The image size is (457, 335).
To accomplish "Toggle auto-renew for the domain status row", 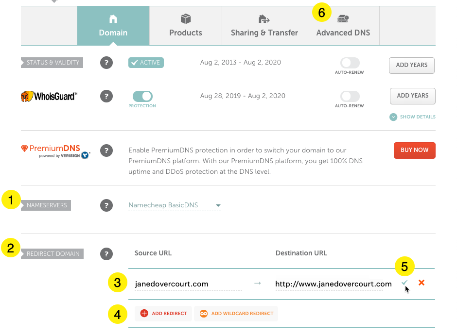I will click(350, 63).
